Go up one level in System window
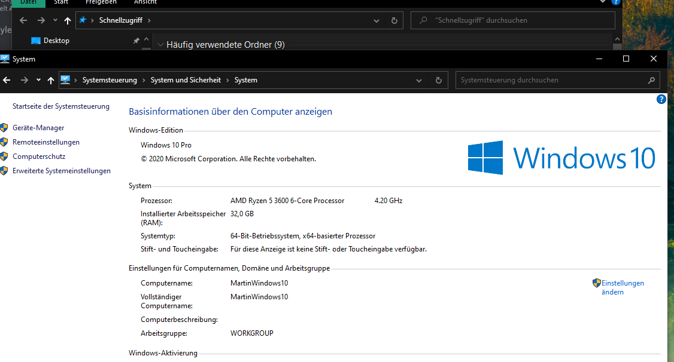 click(51, 80)
